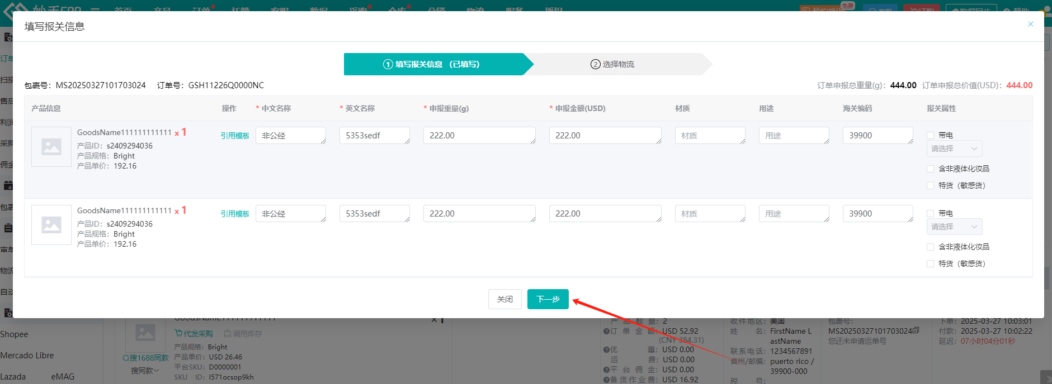Click the second product's 材质 input field

click(x=709, y=214)
